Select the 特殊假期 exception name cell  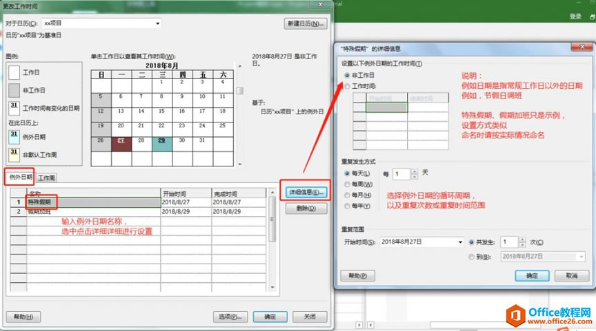click(x=94, y=202)
